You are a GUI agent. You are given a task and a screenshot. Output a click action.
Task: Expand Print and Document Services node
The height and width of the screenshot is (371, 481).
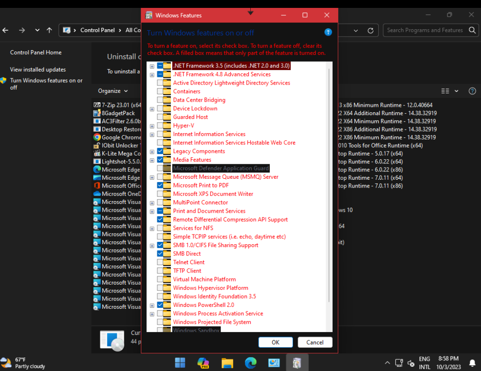tap(152, 212)
